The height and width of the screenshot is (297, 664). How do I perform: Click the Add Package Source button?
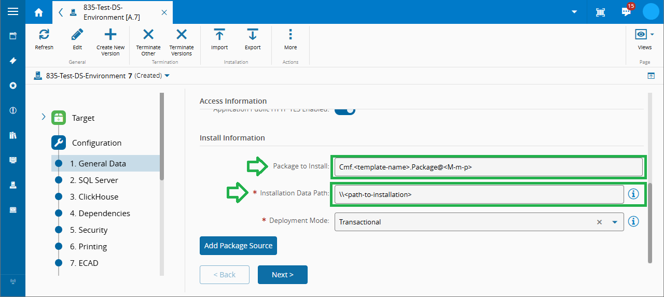tap(238, 246)
